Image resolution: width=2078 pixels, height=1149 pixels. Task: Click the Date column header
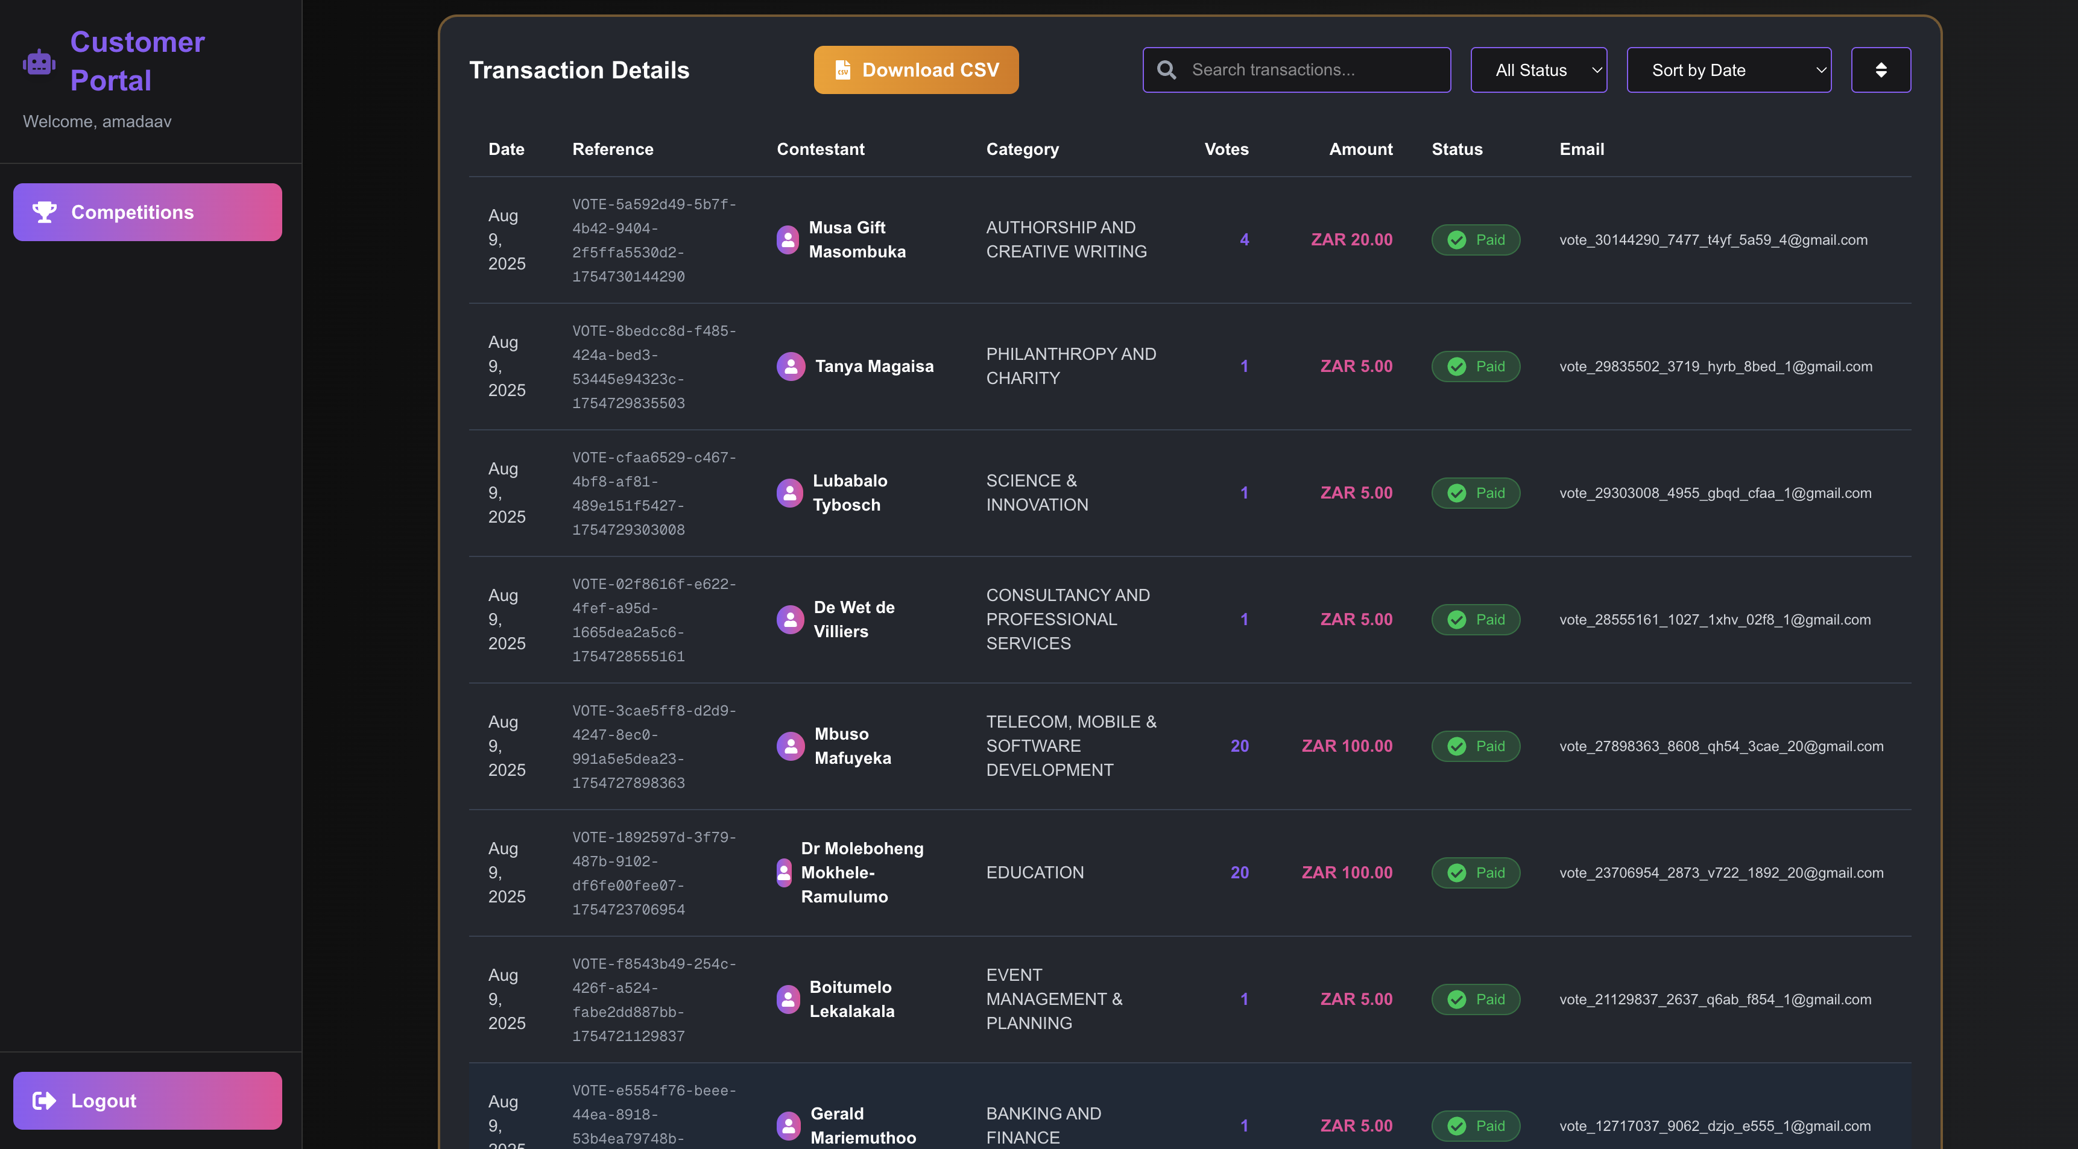pyautogui.click(x=506, y=149)
